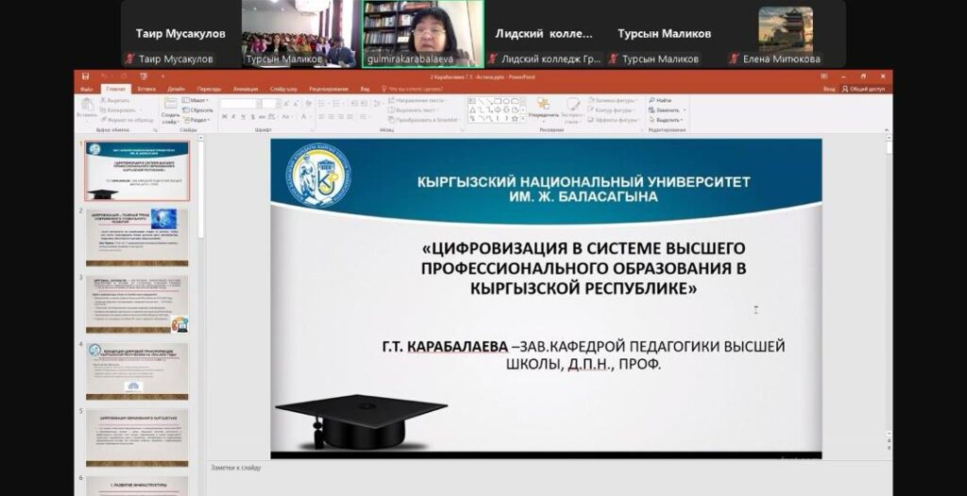
Task: Click the Общий доступ share button
Action: (x=863, y=89)
